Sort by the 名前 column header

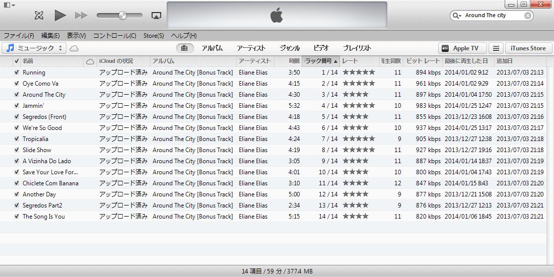[52, 61]
